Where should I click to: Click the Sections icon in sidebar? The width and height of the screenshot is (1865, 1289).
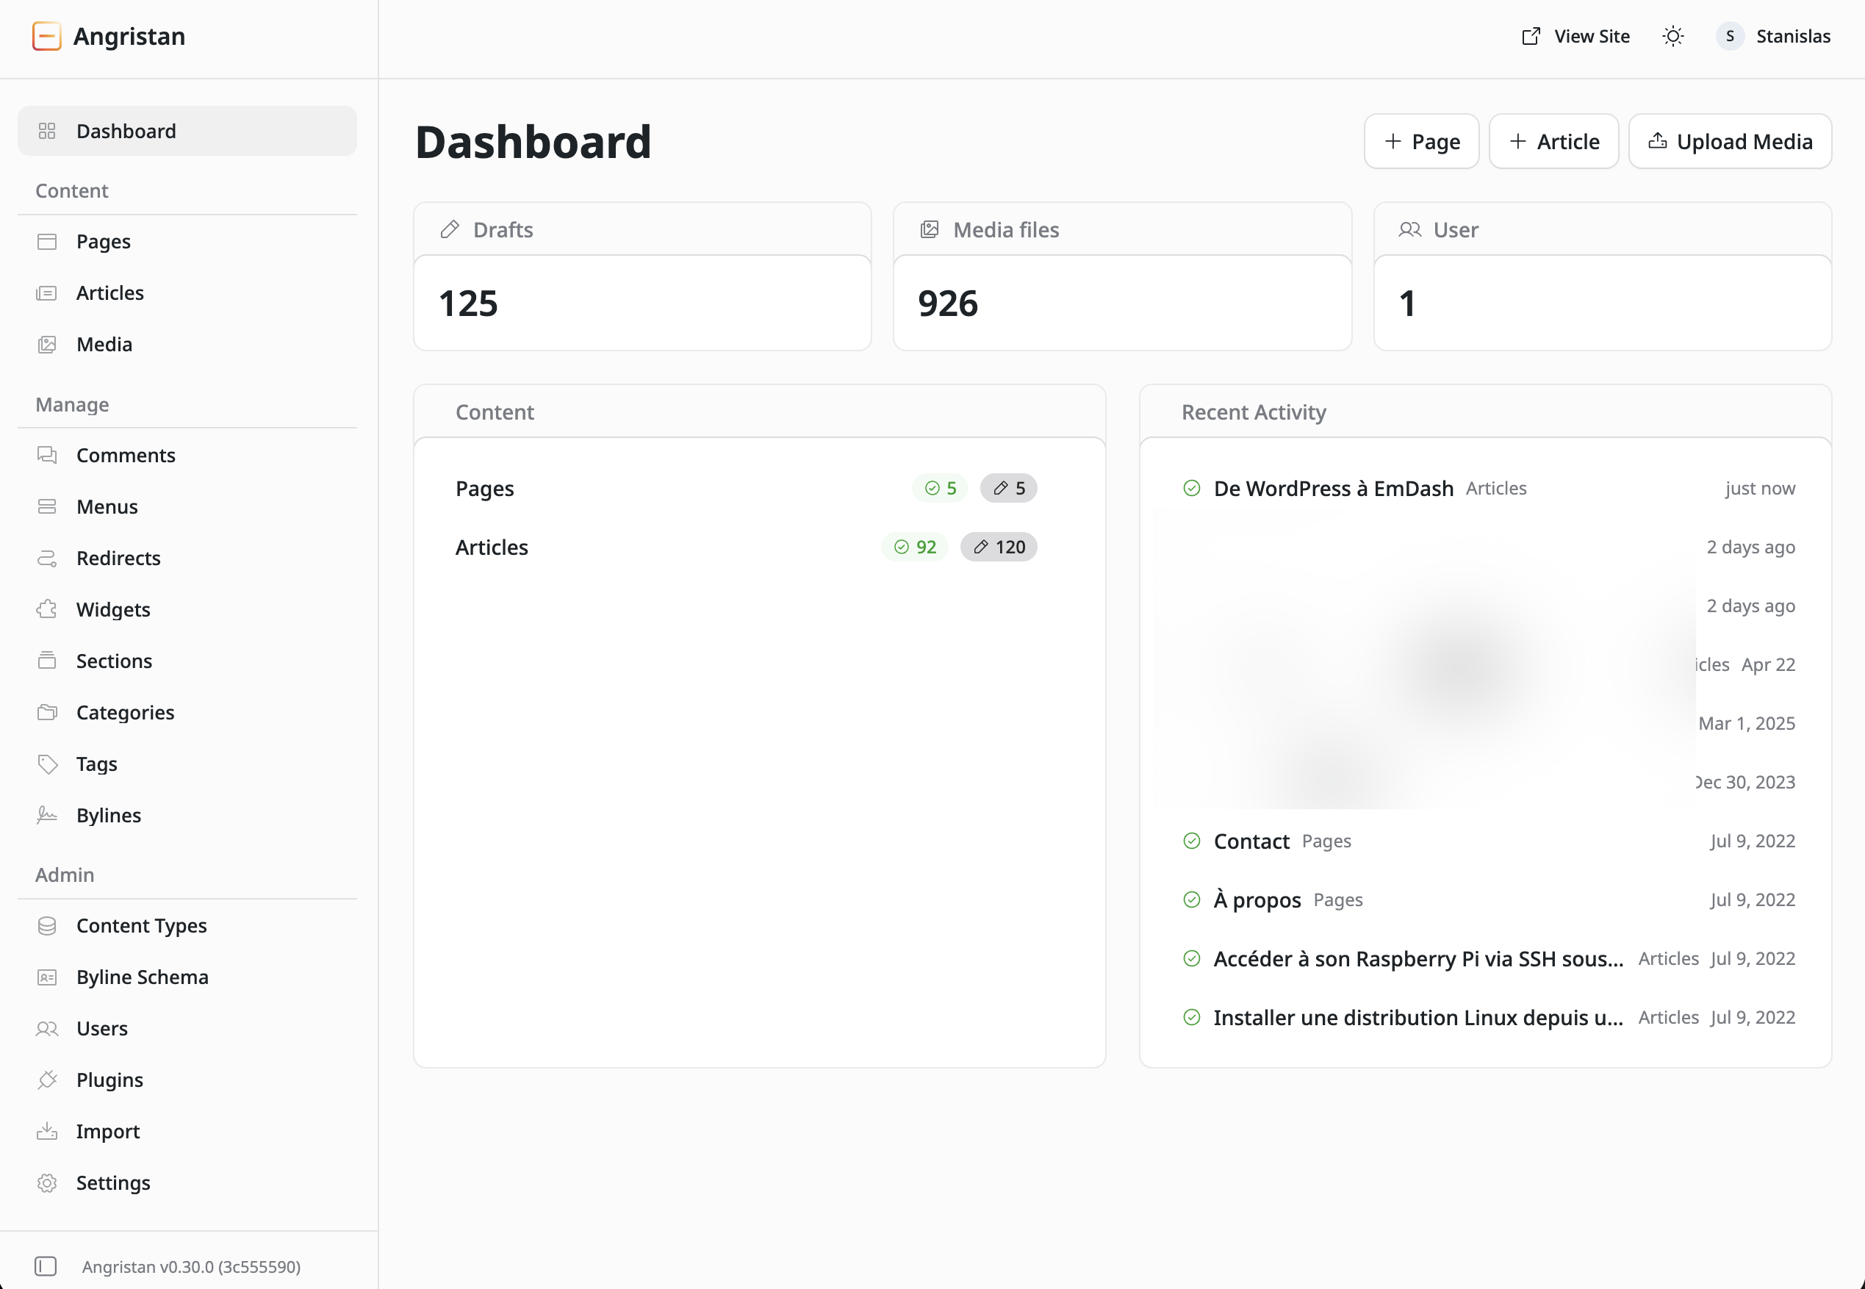click(47, 661)
